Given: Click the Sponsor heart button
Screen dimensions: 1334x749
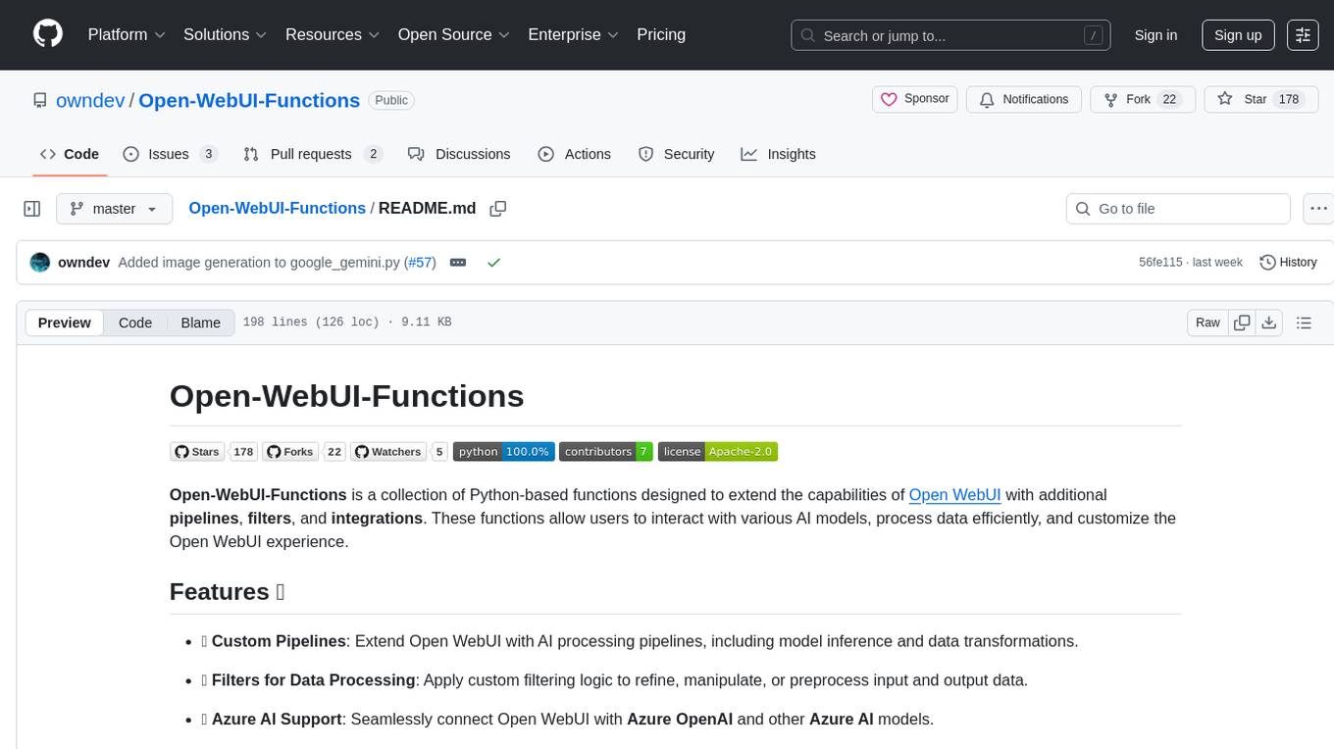Looking at the screenshot, I should (914, 99).
